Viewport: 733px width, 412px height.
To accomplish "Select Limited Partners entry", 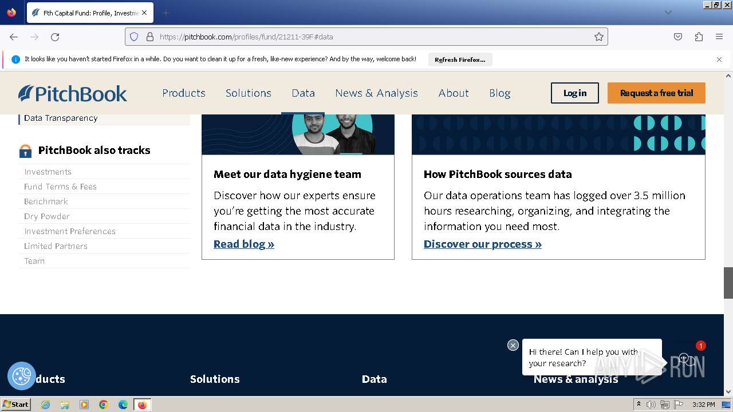I will point(56,246).
